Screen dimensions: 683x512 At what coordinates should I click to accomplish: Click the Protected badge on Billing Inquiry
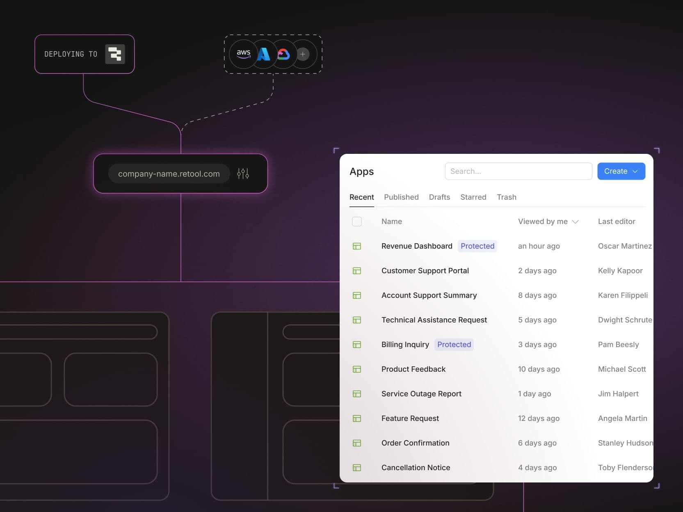pyautogui.click(x=454, y=345)
